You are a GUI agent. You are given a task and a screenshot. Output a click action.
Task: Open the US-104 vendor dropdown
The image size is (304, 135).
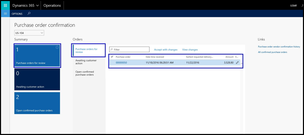coord(29,33)
